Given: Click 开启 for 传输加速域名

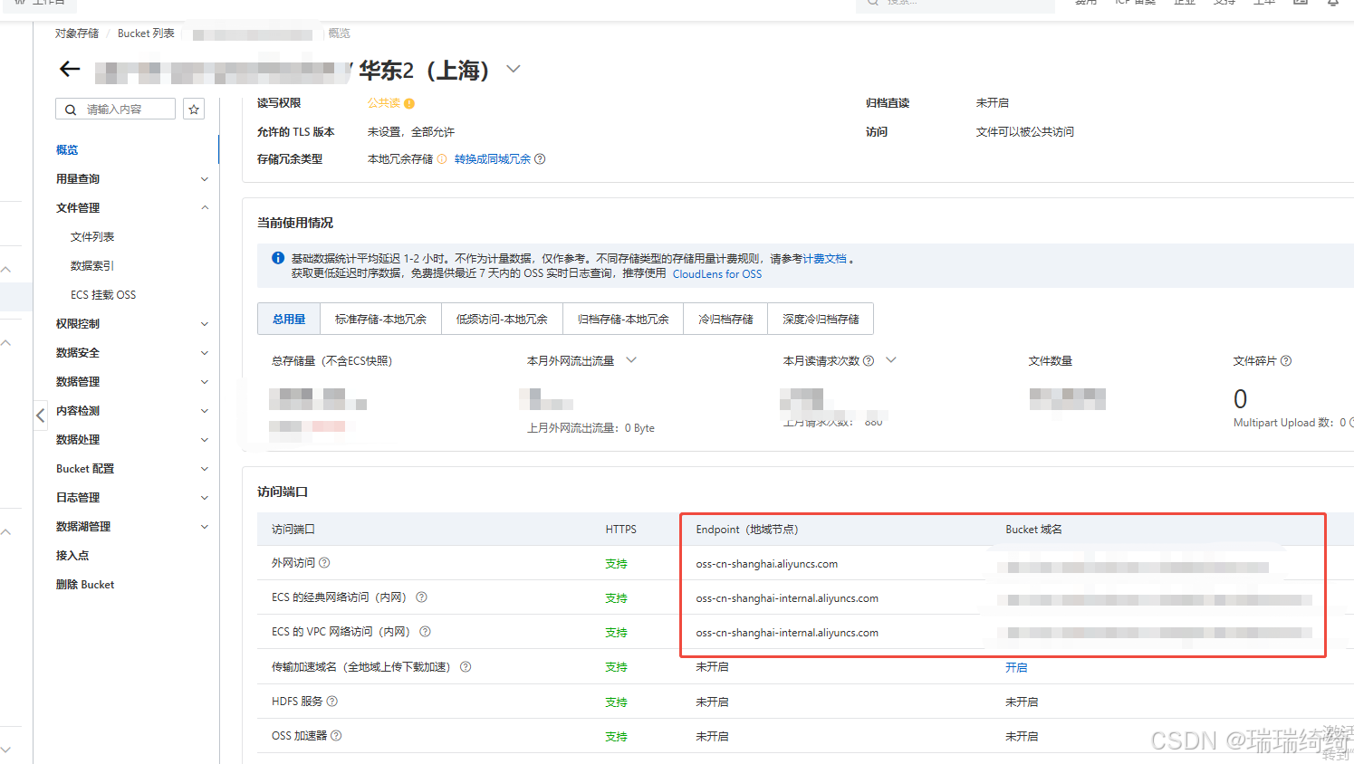Looking at the screenshot, I should point(1016,667).
